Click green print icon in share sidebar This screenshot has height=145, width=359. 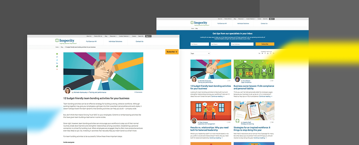click(x=57, y=66)
